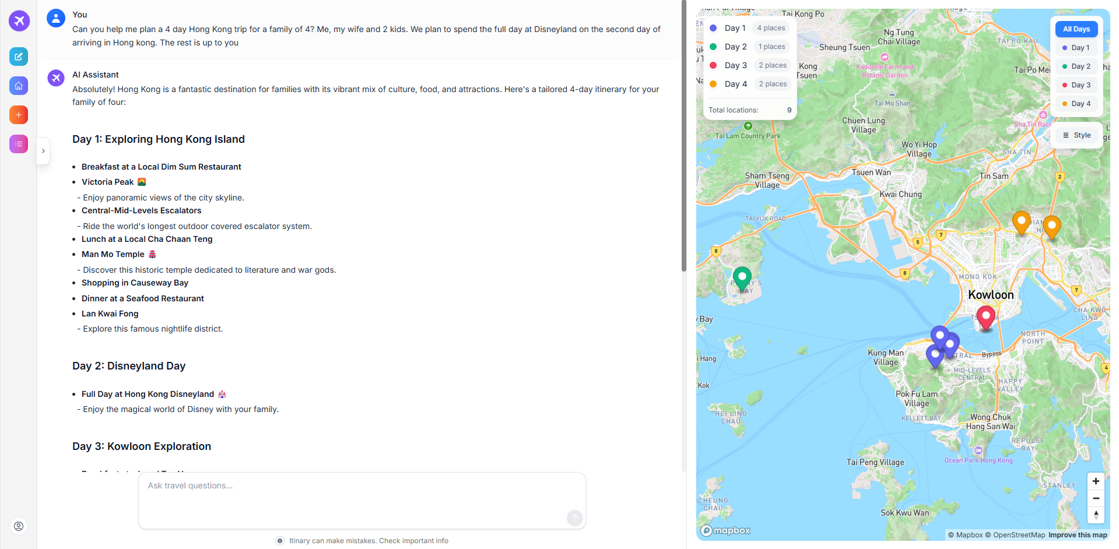Click the orange plus icon to add new
Viewport: 1119px width, 549px height.
[x=18, y=115]
